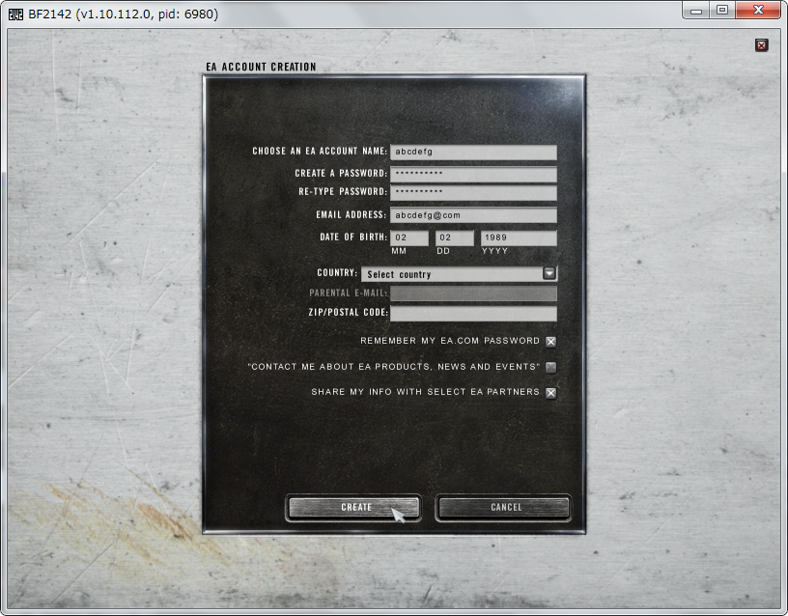Click the EA account name field
788x616 pixels.
[x=473, y=152]
